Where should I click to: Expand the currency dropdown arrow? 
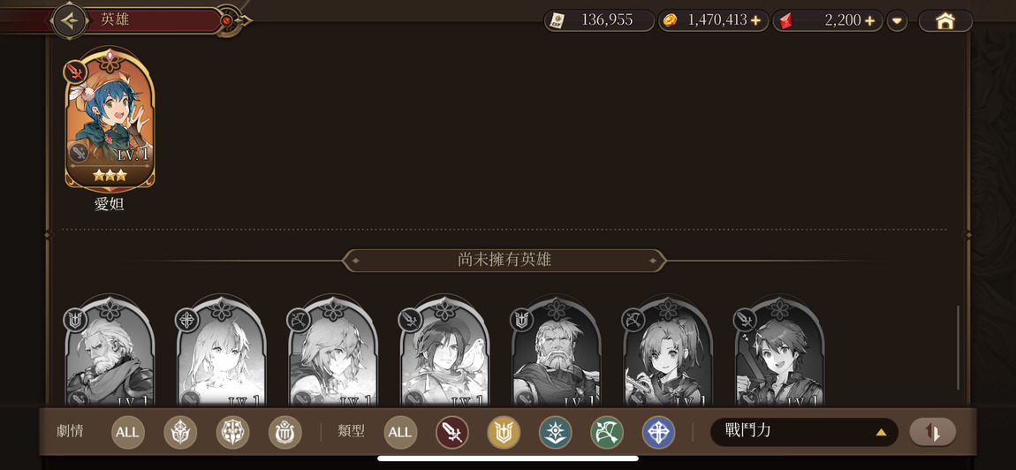pos(897,20)
